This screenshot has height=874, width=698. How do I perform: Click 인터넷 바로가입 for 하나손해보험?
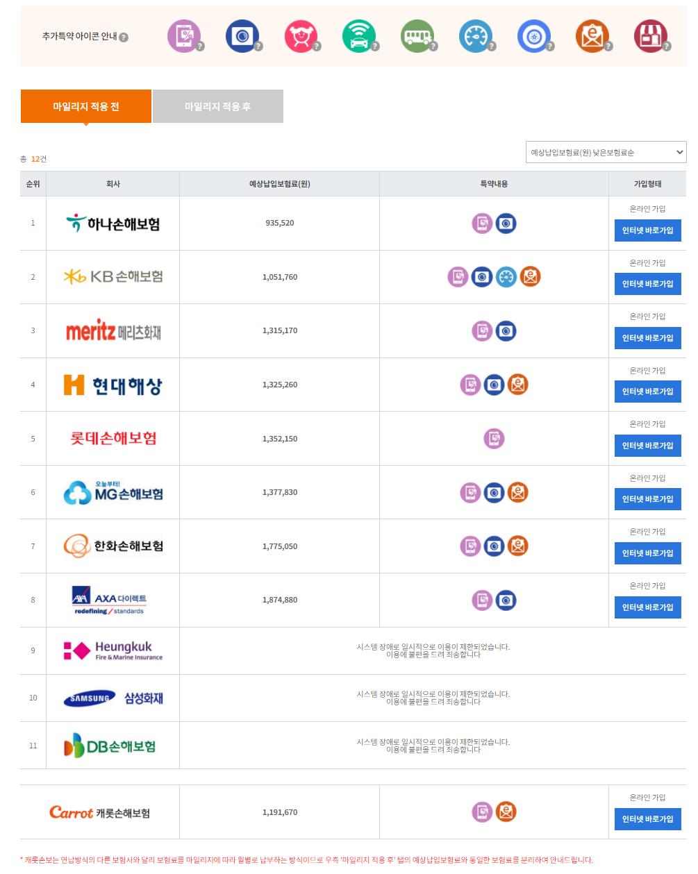click(x=647, y=230)
